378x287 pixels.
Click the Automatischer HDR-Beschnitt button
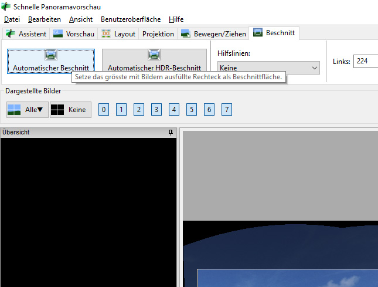pos(154,61)
